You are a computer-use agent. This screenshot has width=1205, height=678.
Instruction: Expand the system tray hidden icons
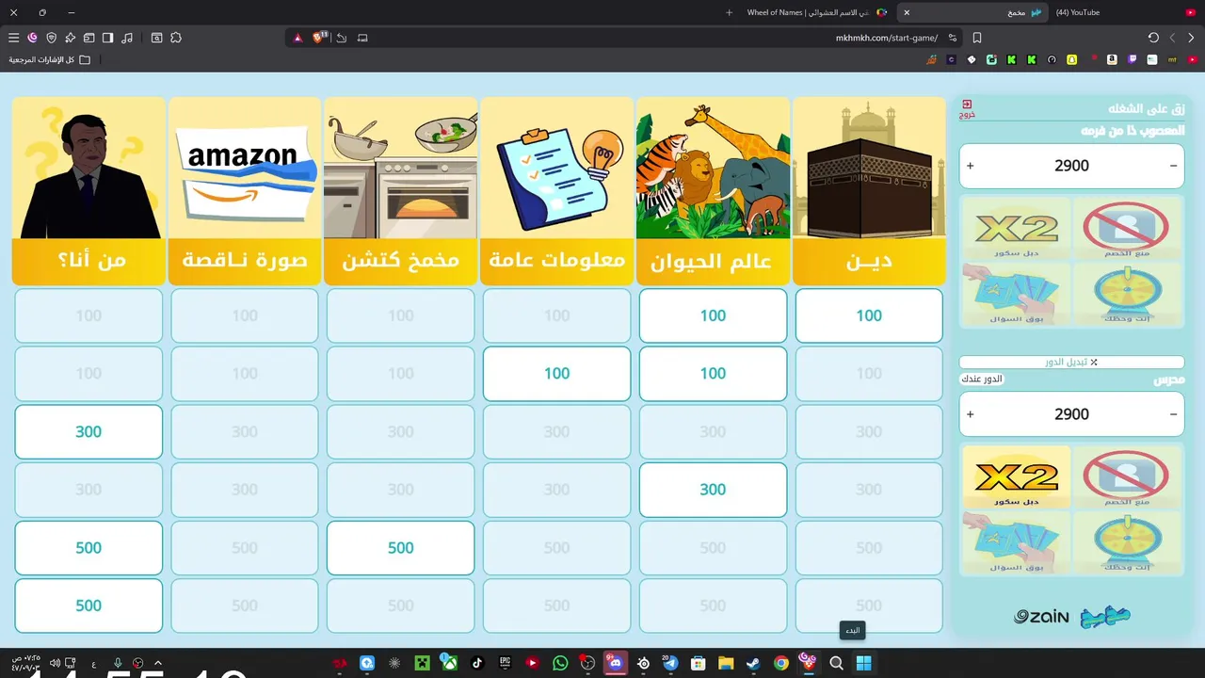[158, 663]
